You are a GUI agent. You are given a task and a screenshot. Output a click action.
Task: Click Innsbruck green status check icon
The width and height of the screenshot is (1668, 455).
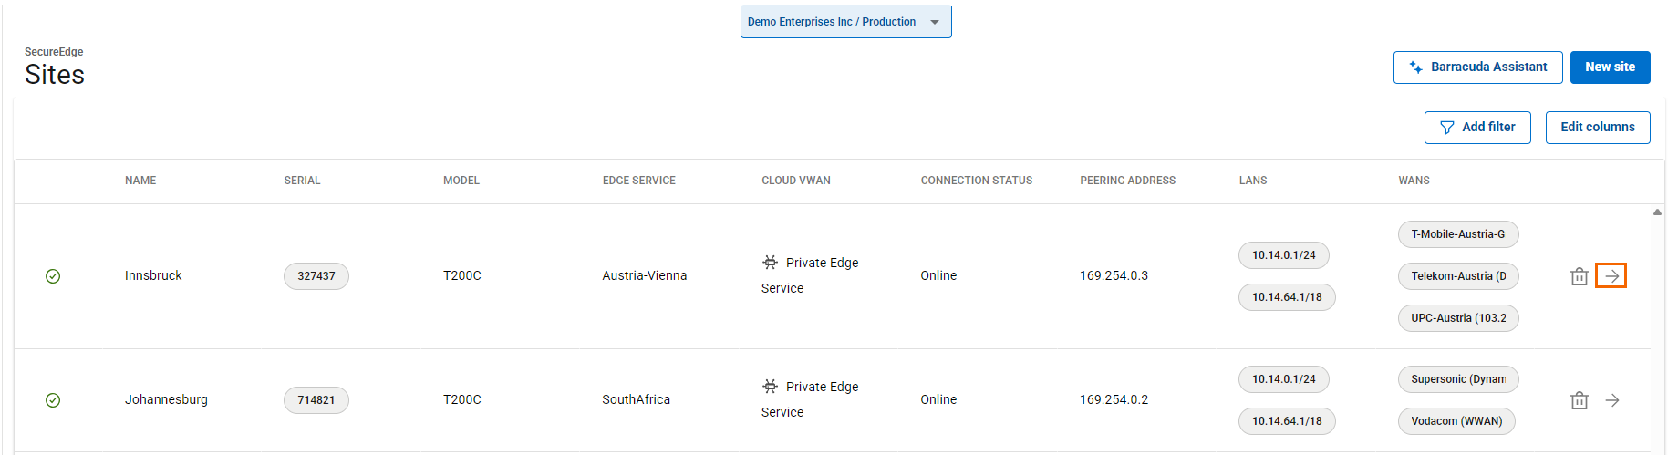(53, 276)
